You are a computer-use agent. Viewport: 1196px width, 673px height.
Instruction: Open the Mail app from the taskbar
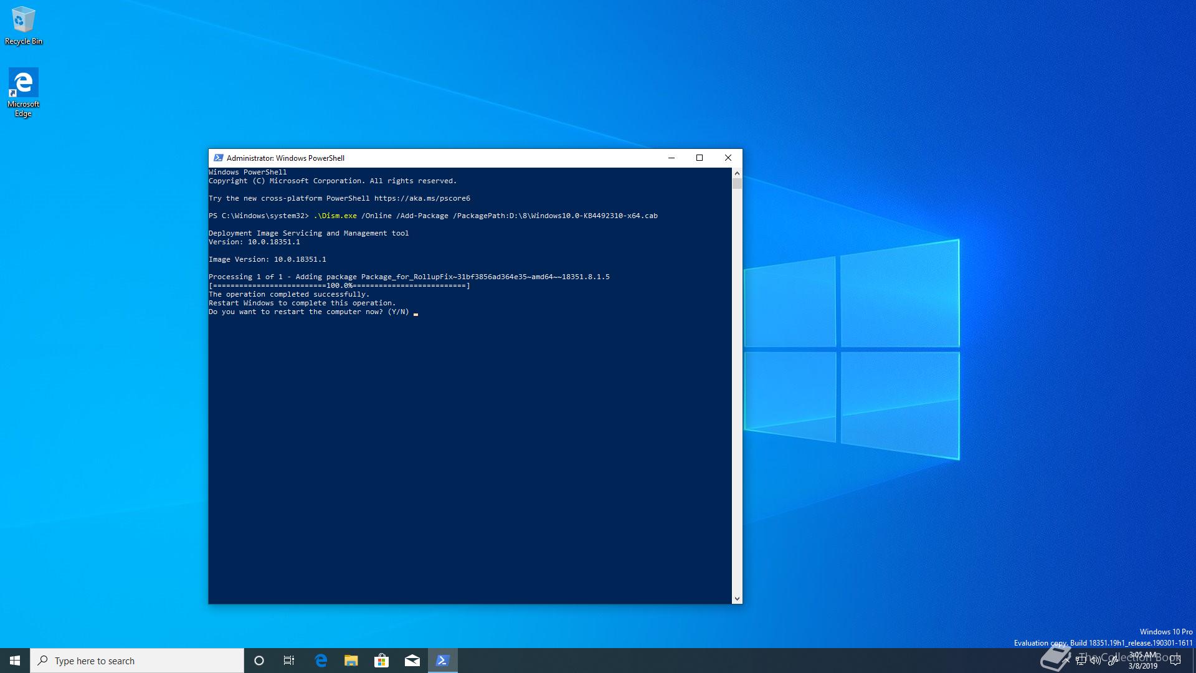[x=412, y=661]
